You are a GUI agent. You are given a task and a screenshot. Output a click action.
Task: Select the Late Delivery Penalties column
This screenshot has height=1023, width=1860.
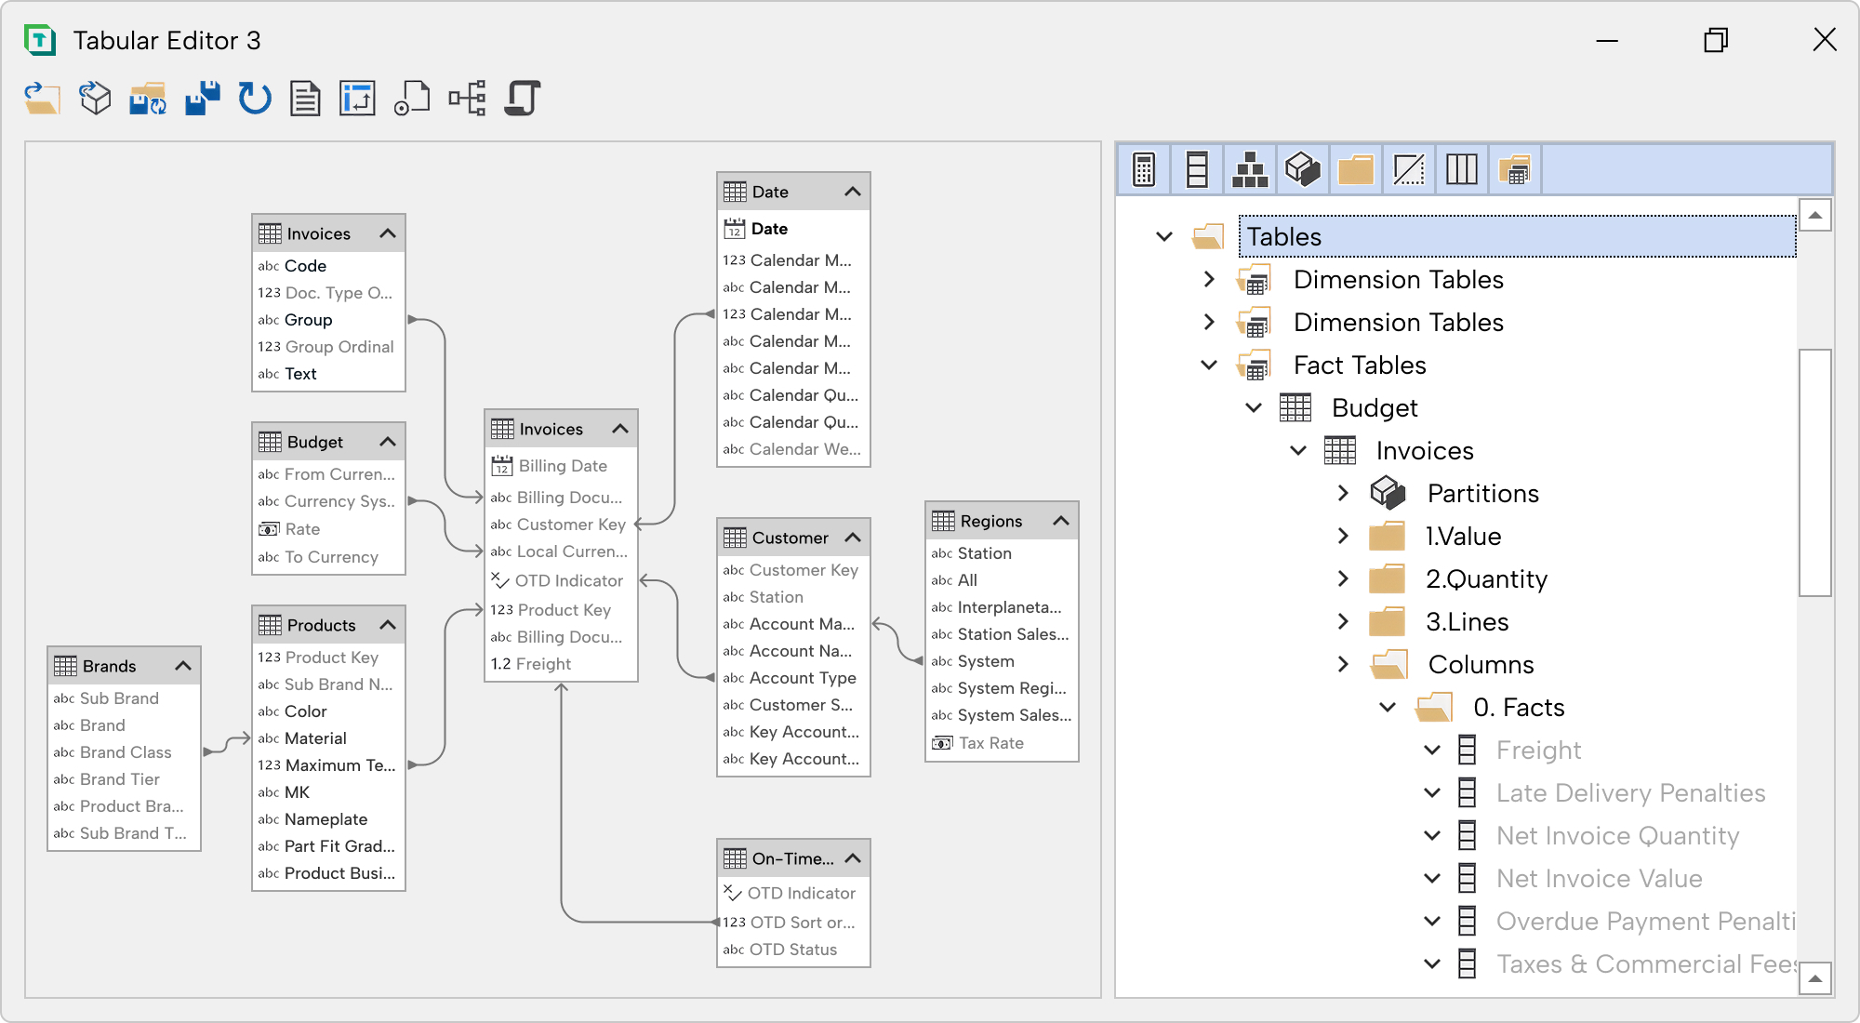(1630, 792)
